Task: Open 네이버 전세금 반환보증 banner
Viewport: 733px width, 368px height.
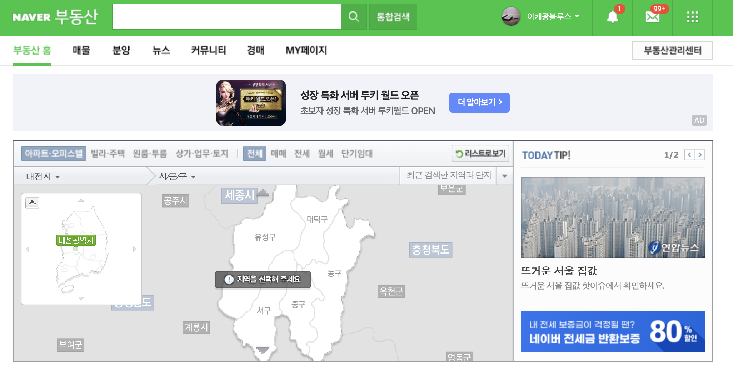Action: (x=613, y=332)
